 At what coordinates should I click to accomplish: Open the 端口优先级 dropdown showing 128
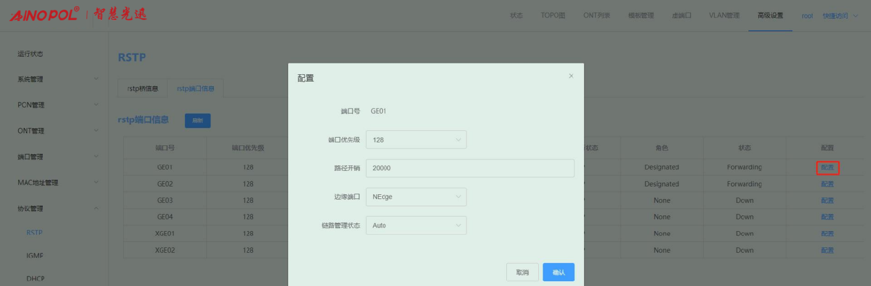(416, 139)
